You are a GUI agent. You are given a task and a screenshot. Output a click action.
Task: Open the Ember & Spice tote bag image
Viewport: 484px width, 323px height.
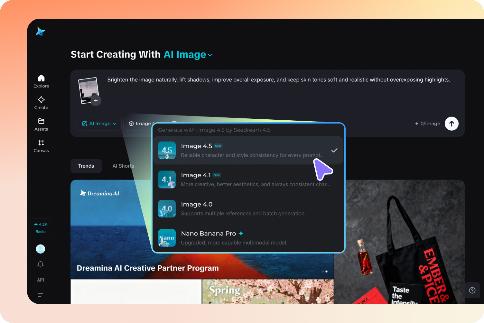point(399,242)
